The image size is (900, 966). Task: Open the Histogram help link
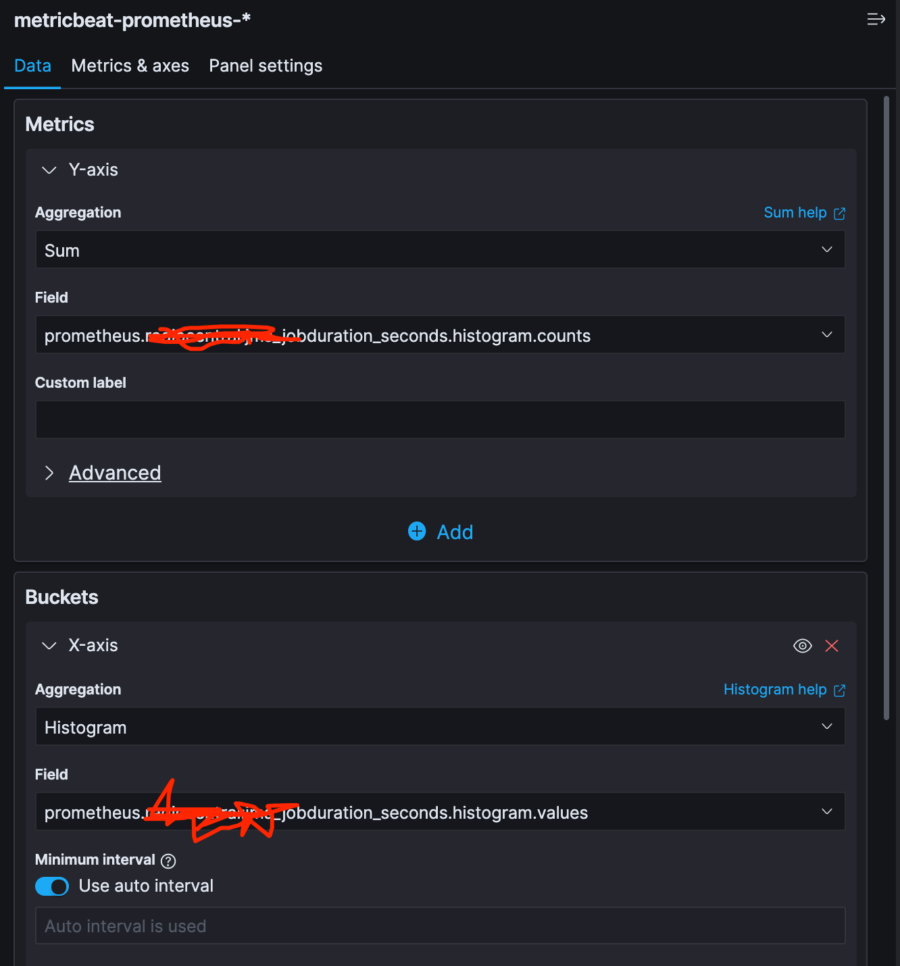point(774,690)
